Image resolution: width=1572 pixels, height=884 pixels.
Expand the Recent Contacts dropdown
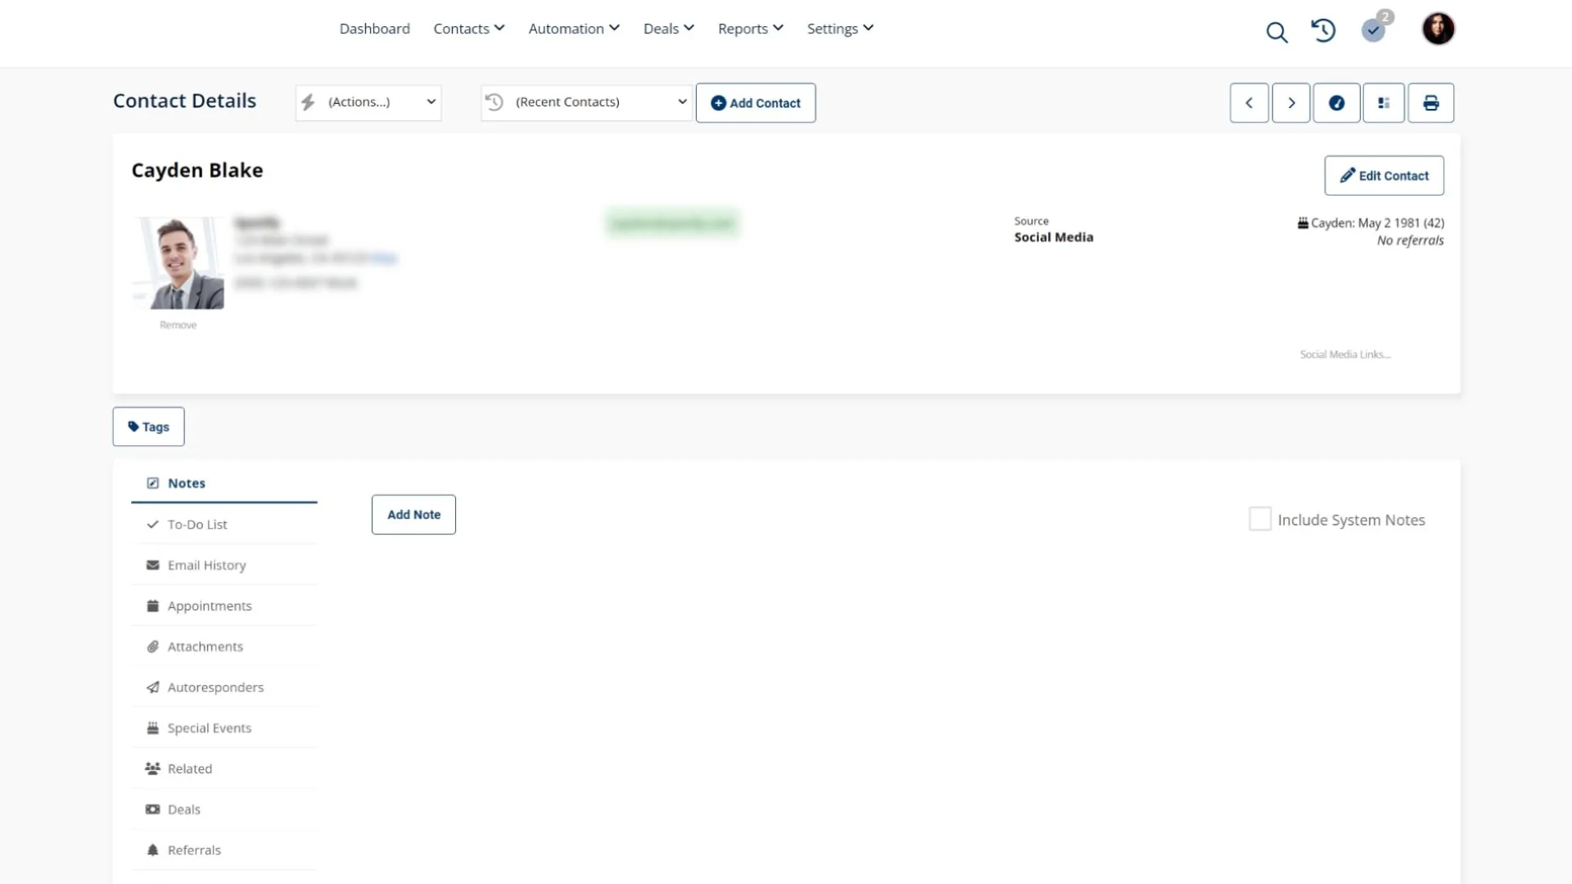click(x=586, y=102)
